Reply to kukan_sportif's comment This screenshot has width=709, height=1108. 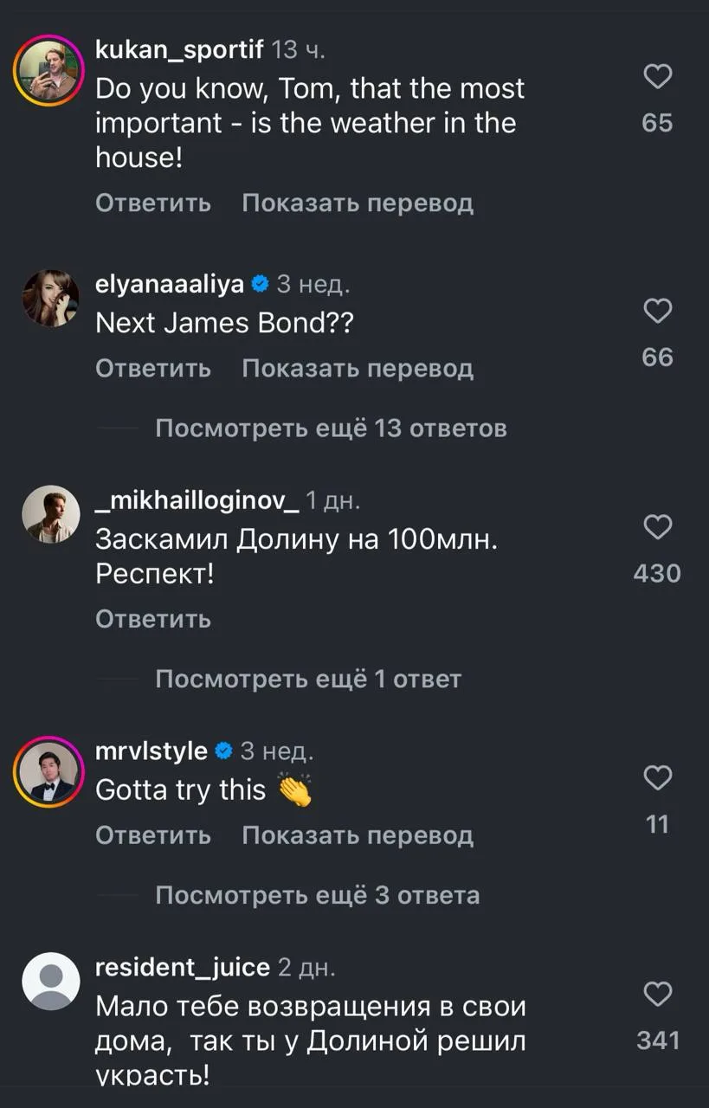point(153,203)
